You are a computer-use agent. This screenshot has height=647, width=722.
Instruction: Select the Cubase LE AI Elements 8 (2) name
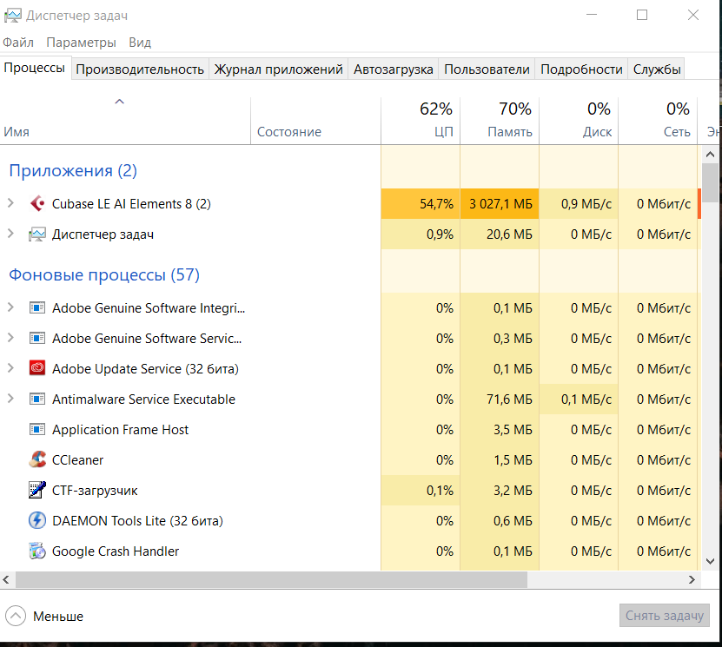131,204
